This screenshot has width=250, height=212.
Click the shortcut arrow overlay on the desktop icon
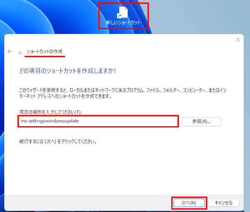tap(120, 16)
